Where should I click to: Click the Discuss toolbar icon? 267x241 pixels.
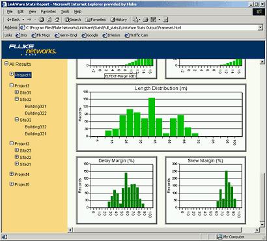pyautogui.click(x=165, y=20)
